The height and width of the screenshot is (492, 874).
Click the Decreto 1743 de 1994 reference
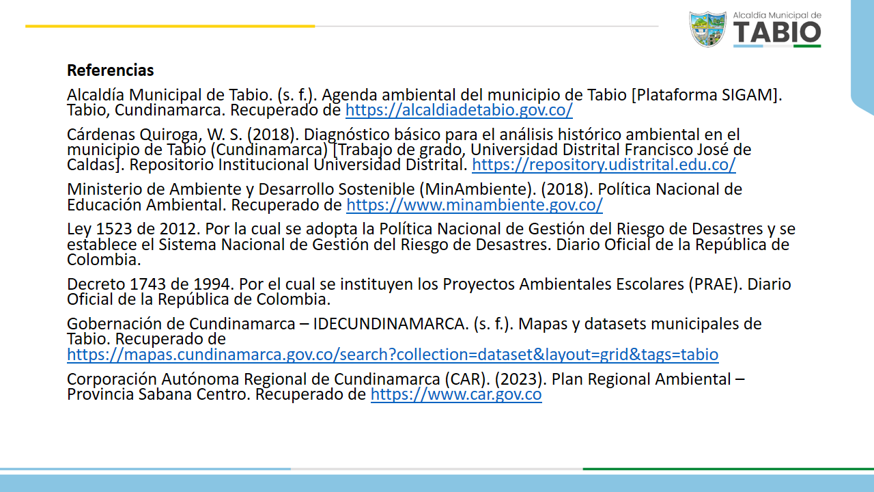[429, 285]
